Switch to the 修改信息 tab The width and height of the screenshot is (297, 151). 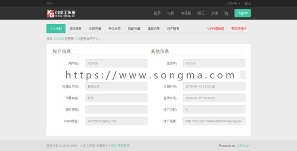(x=75, y=29)
